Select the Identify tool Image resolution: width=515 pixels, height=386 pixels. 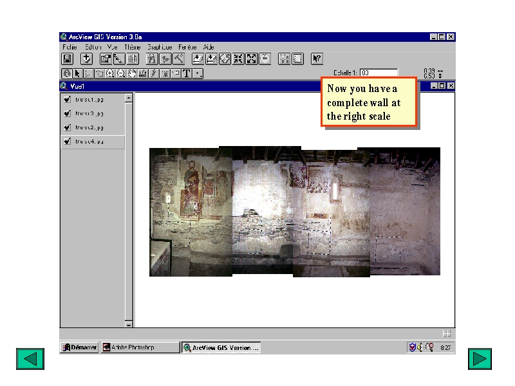point(67,73)
